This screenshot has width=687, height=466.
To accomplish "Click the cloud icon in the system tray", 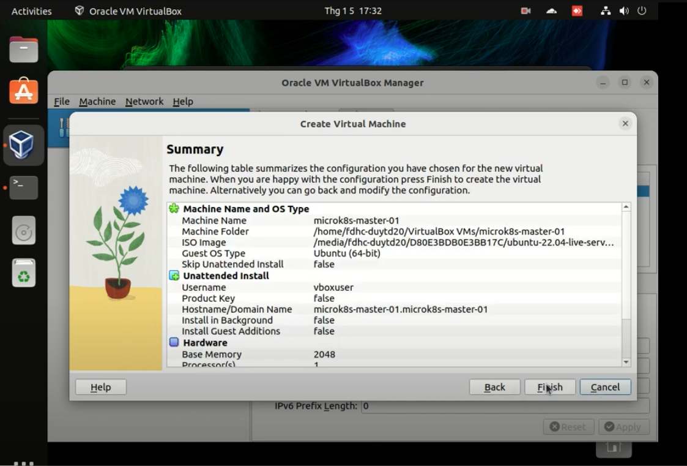I will (551, 10).
